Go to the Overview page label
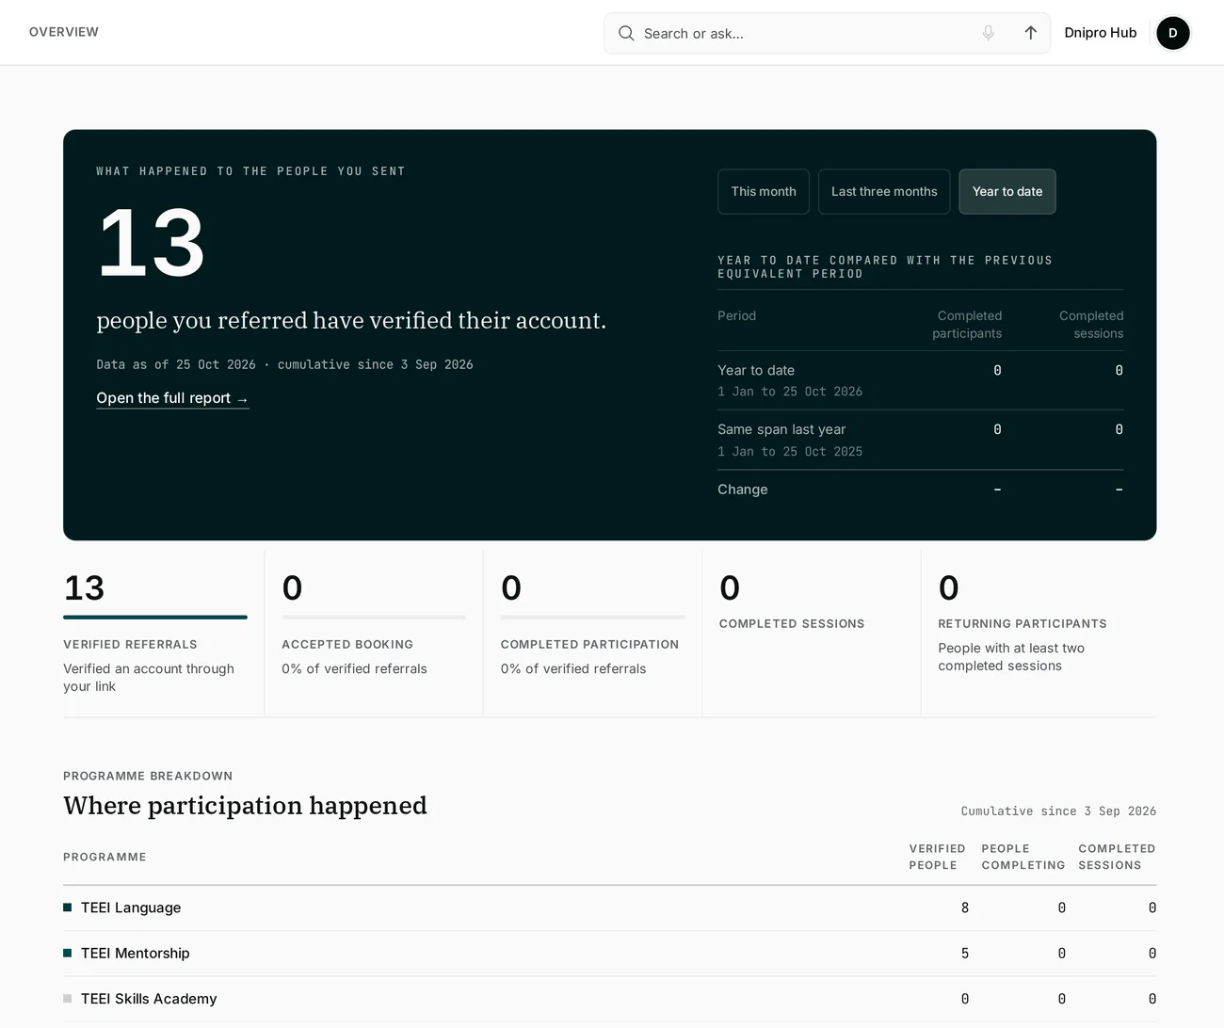The image size is (1224, 1028). 64,32
